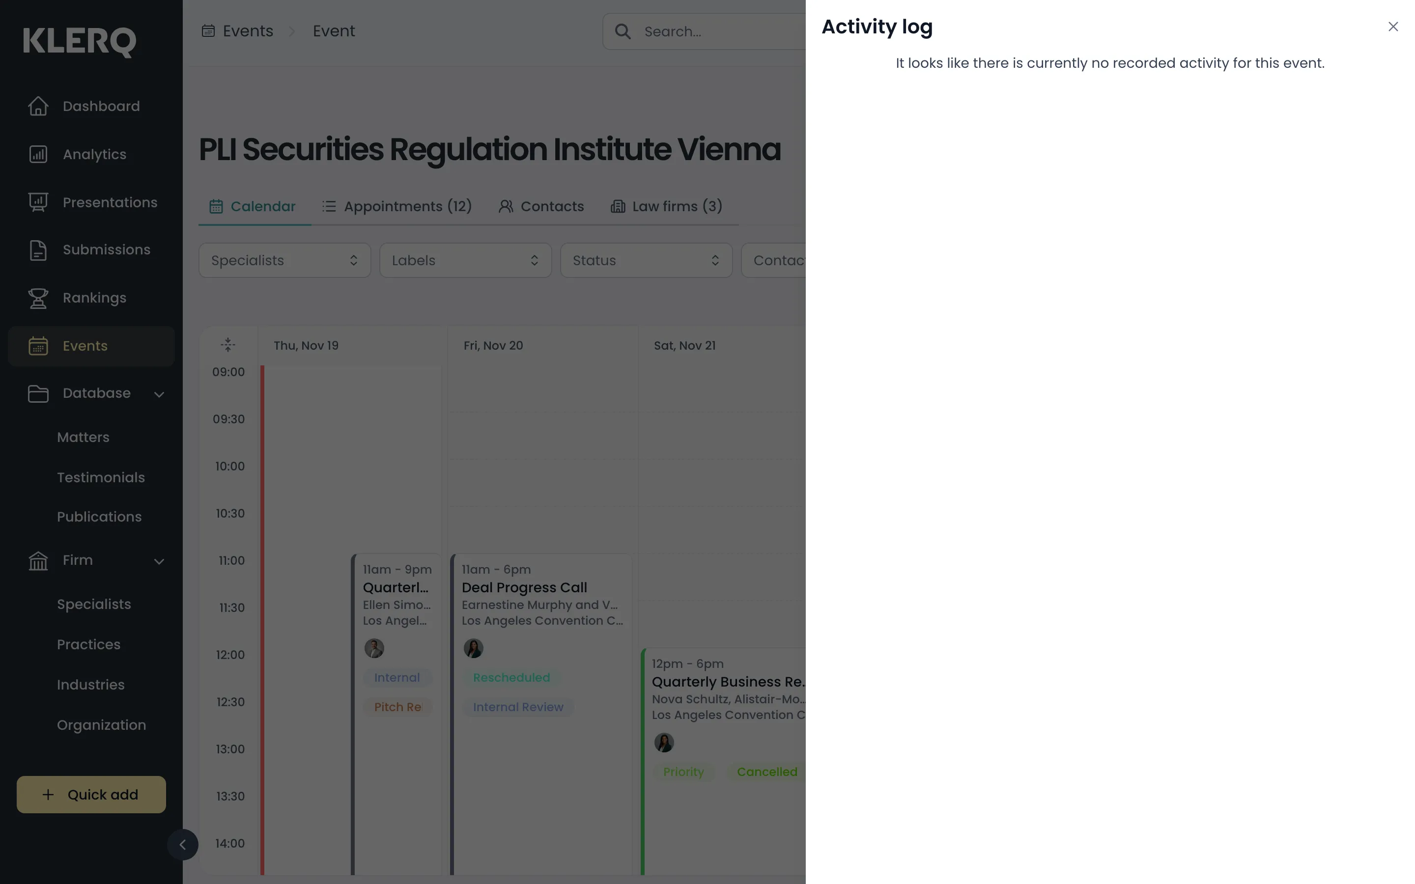Click the Internal Review label tag
The height and width of the screenshot is (884, 1415).
coord(518,707)
